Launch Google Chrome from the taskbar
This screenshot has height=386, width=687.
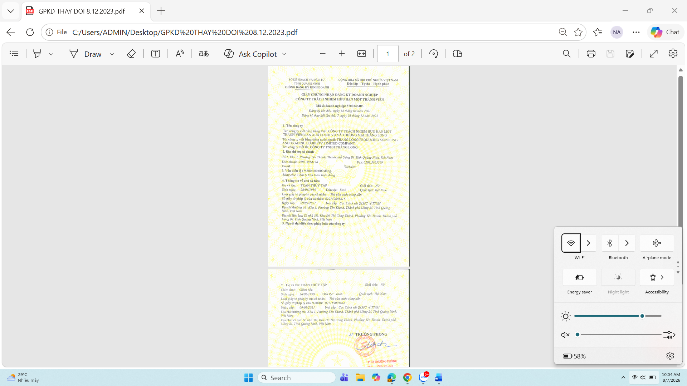coord(407,377)
